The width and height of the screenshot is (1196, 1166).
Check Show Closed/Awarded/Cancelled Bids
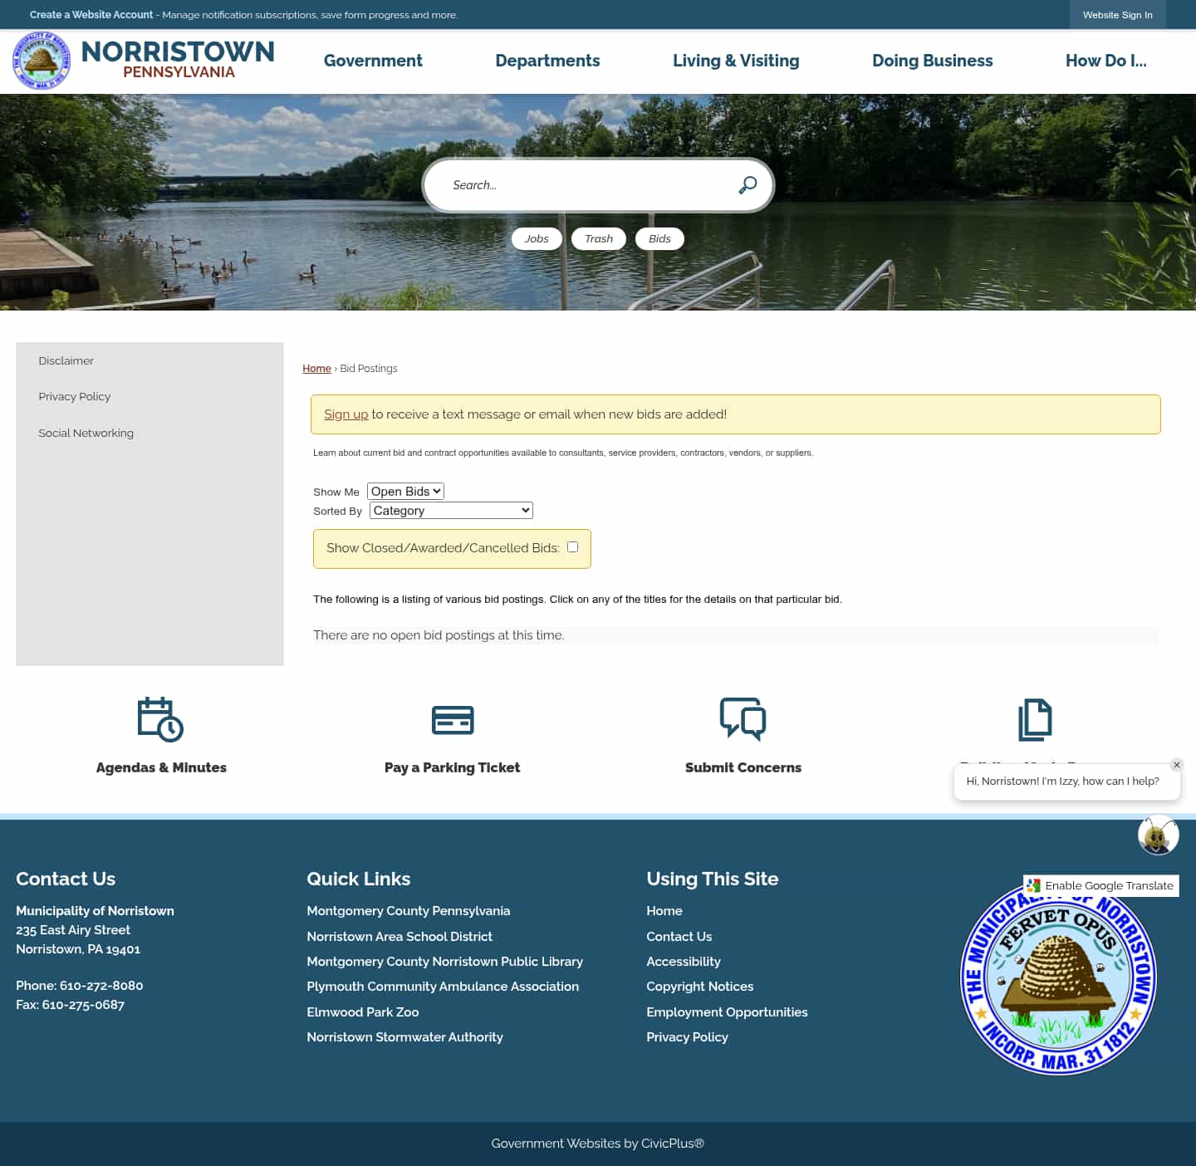tap(572, 546)
